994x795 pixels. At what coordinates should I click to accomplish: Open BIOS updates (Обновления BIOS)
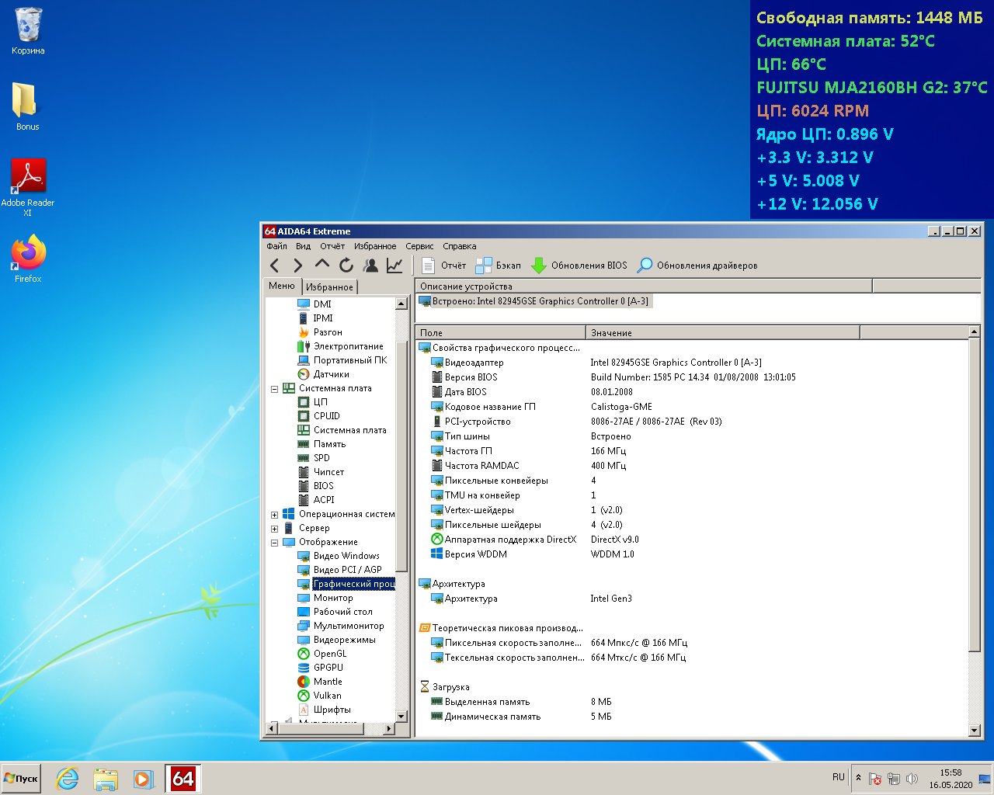click(579, 266)
